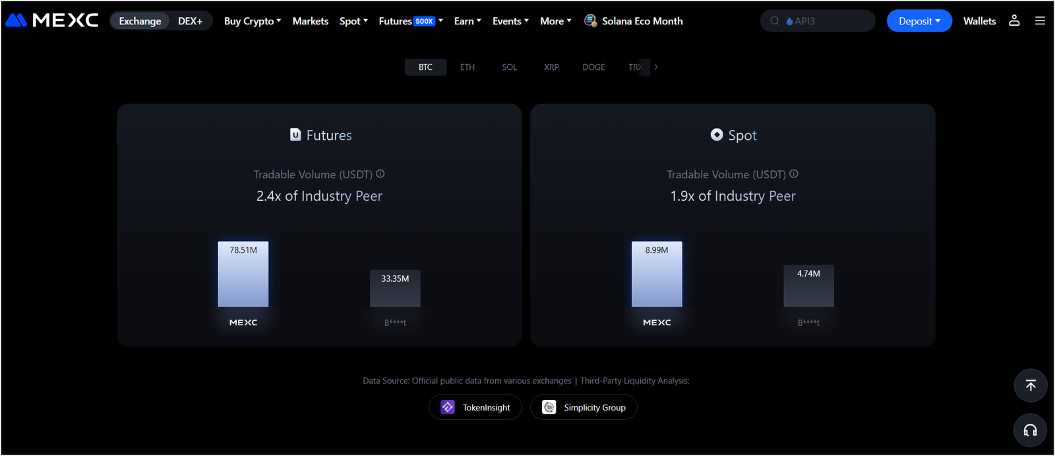Click into the API3 search field
Screen dimensions: 1055x456
tap(818, 21)
